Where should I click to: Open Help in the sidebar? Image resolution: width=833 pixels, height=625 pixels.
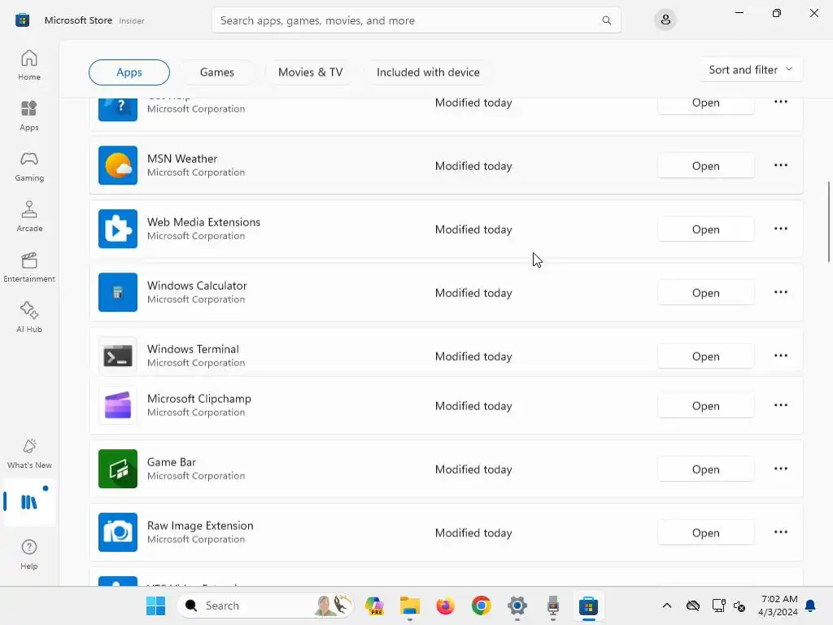29,555
